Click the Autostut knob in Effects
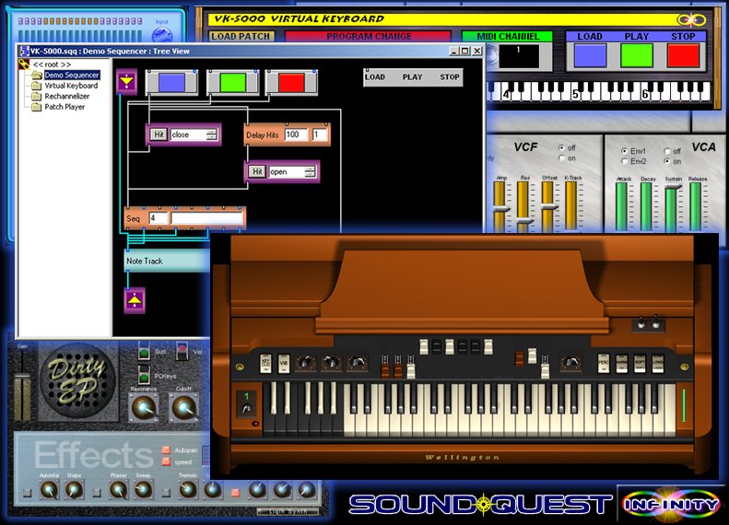The image size is (729, 525). [49, 490]
